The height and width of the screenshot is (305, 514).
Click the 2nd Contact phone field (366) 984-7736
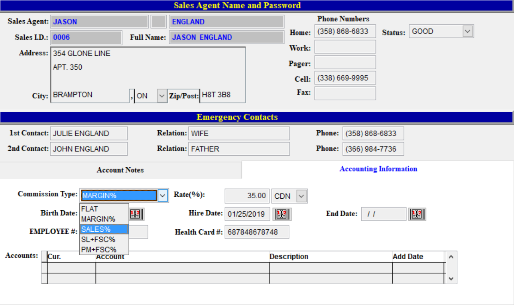373,149
